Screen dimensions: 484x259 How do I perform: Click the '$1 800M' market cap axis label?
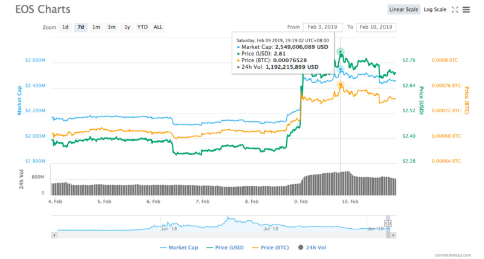[x=35, y=161]
